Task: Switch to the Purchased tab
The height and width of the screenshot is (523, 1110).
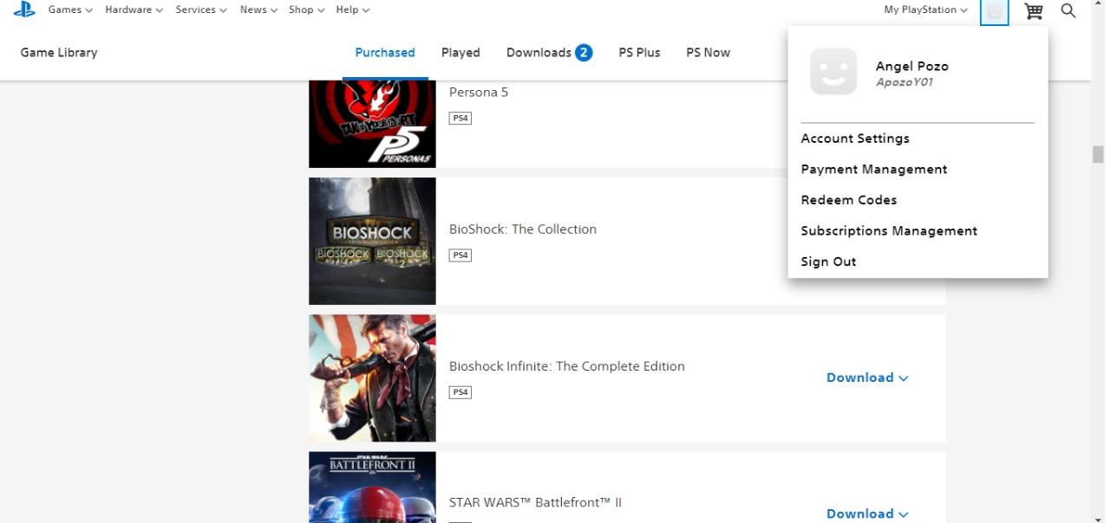Action: tap(385, 53)
